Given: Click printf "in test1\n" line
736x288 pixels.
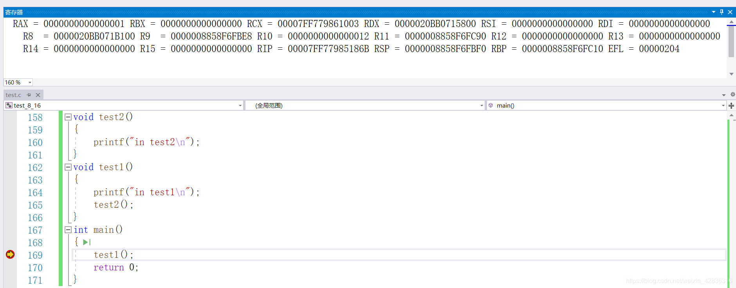Looking at the screenshot, I should point(146,192).
